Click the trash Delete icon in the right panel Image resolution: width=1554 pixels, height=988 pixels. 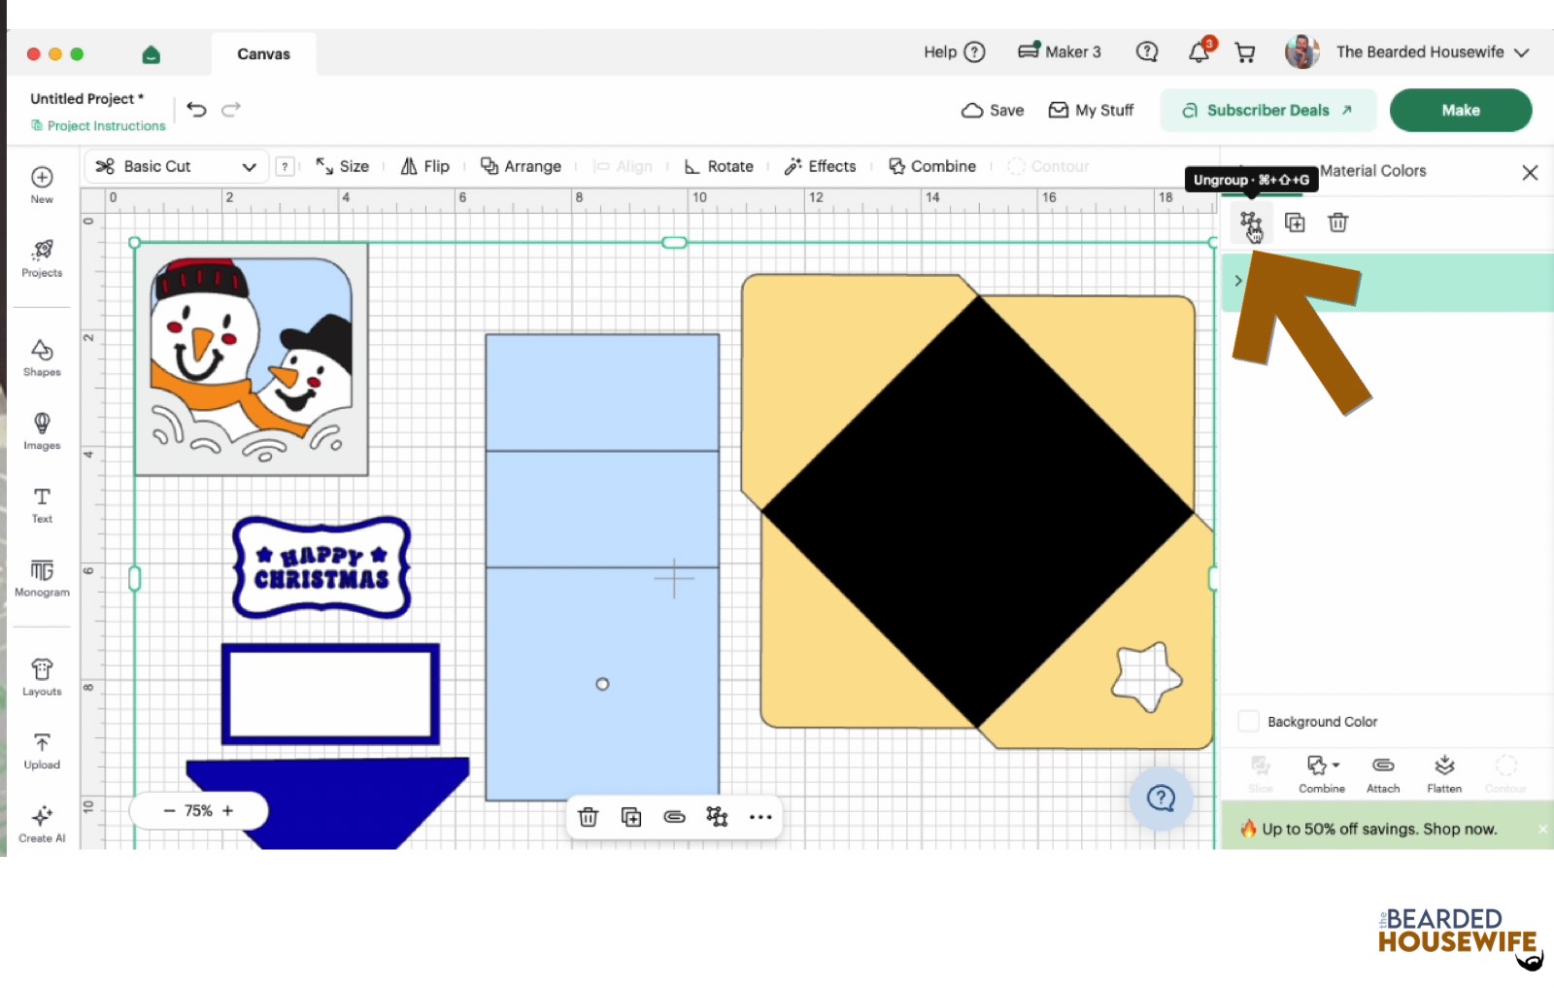coord(1337,222)
